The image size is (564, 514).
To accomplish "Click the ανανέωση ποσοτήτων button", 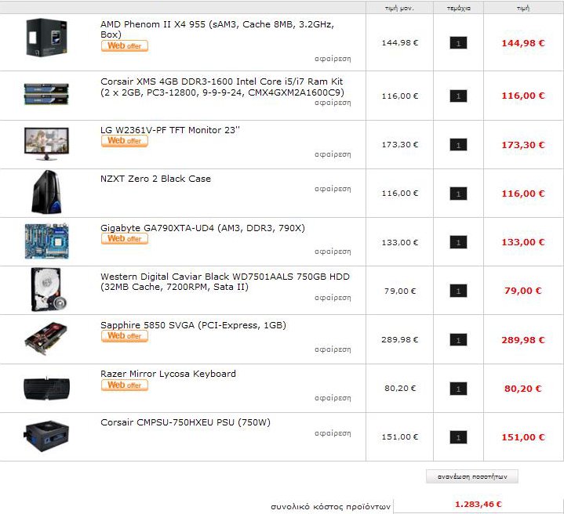I will (472, 476).
